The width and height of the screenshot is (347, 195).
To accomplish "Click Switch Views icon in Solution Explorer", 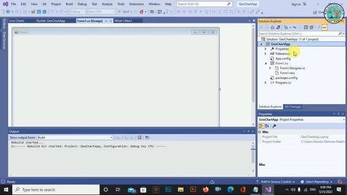I will click(x=278, y=28).
